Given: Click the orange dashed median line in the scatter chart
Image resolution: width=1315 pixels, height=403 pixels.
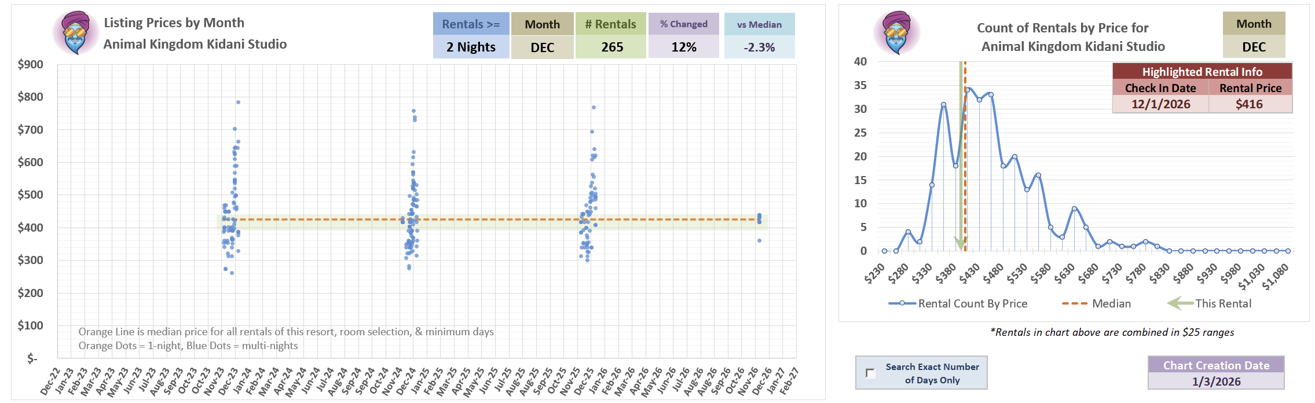Looking at the screenshot, I should click(x=492, y=219).
